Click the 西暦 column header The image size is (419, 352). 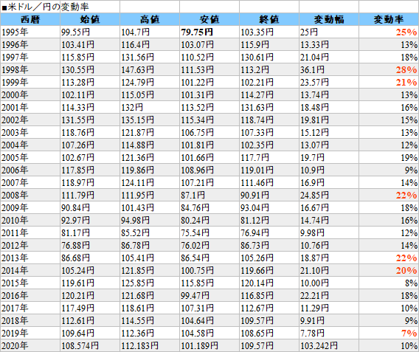pos(30,19)
